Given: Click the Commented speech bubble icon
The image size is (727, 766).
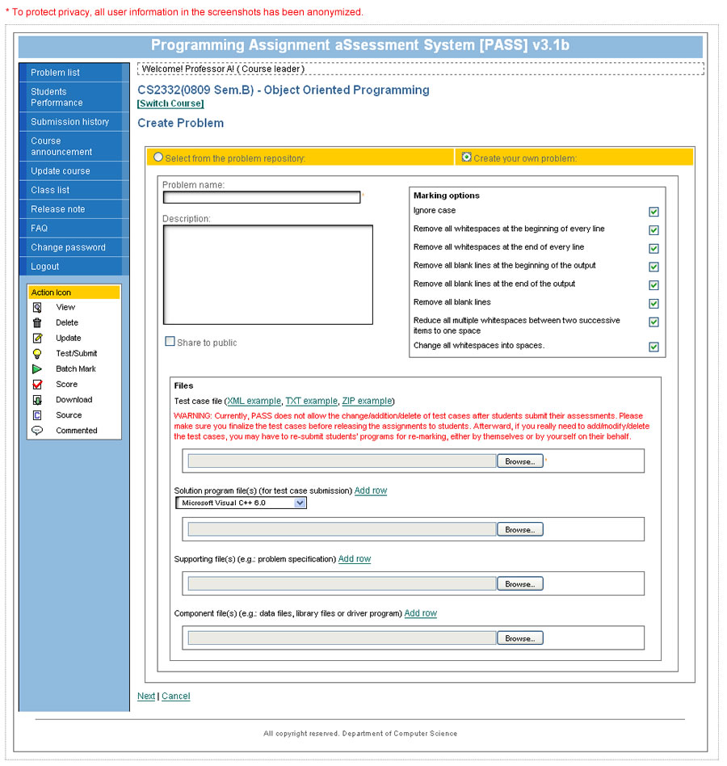Looking at the screenshot, I should coord(37,431).
